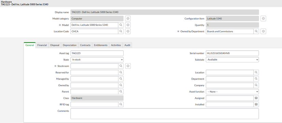Click the Display name field

[165, 12]
